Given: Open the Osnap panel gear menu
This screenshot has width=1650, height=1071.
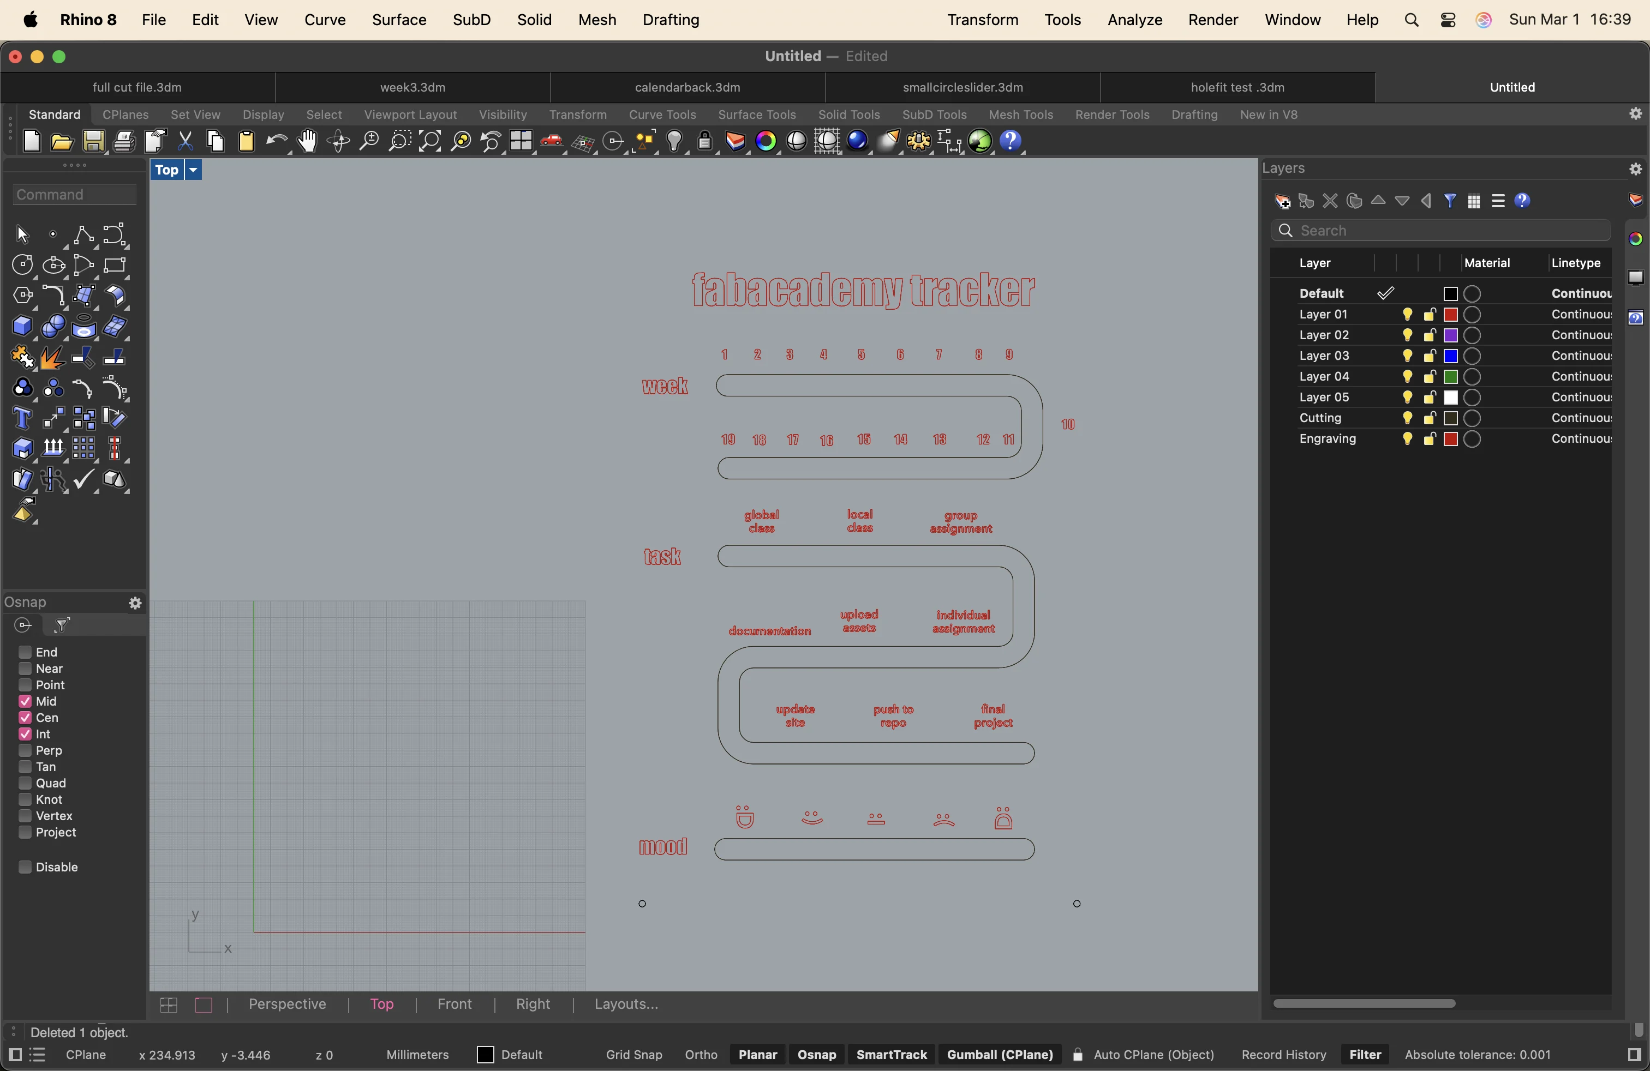Looking at the screenshot, I should click(136, 603).
